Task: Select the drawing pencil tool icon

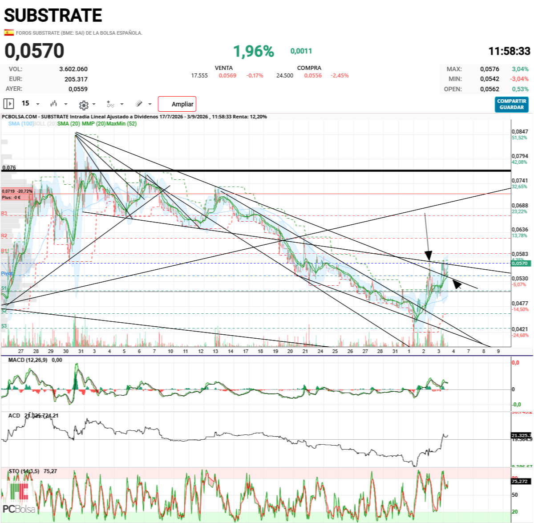Action: (x=139, y=104)
